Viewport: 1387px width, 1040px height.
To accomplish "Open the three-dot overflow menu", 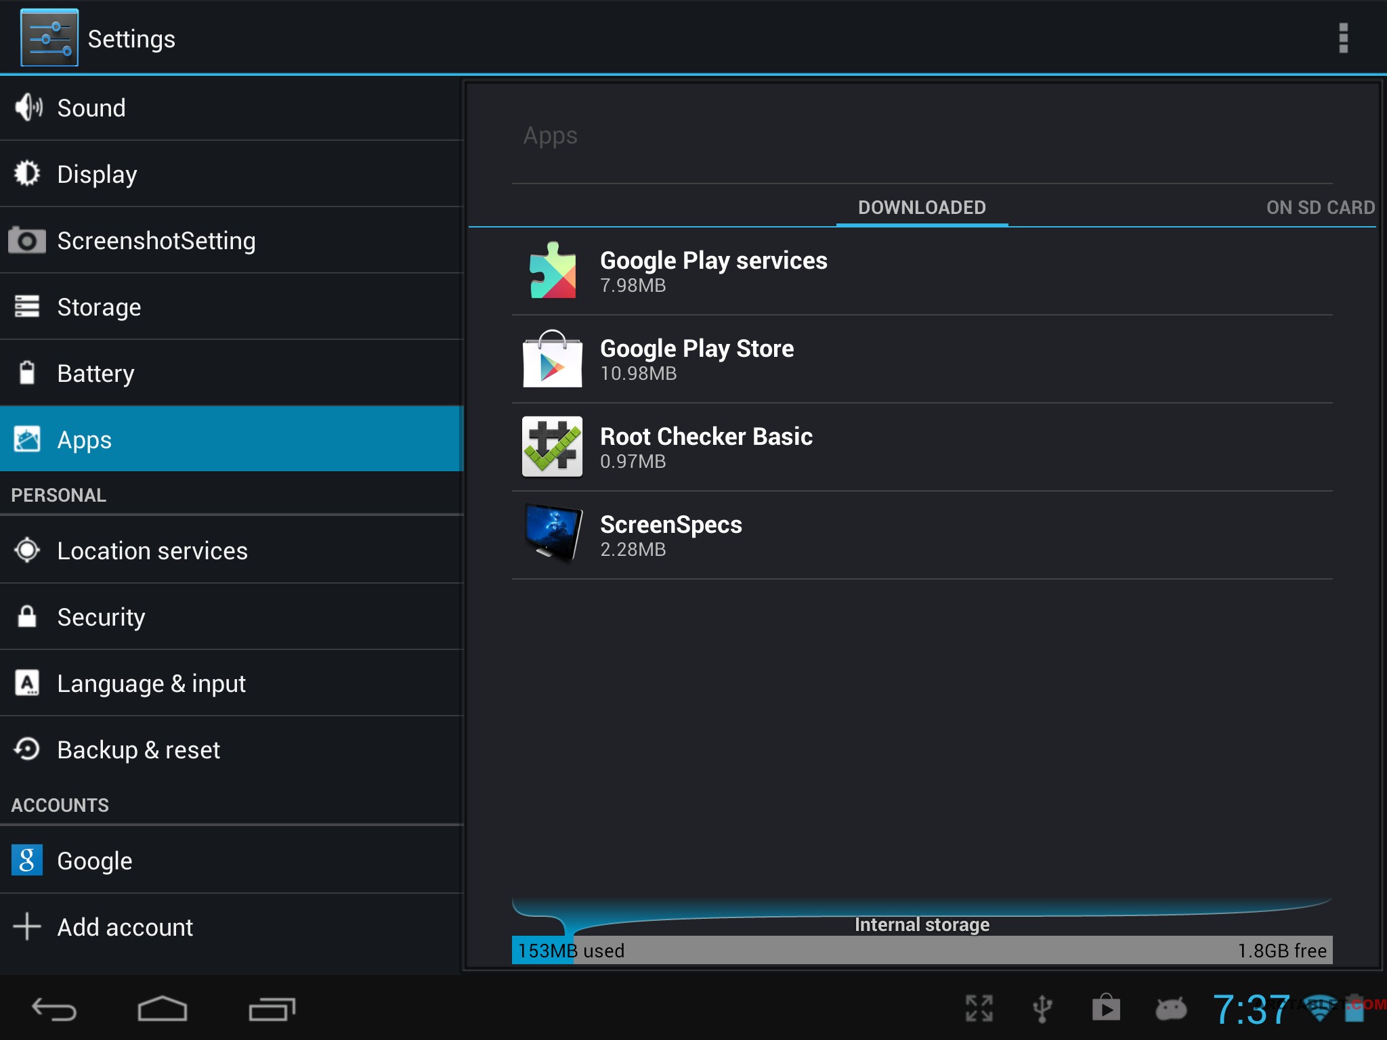I will click(x=1343, y=39).
